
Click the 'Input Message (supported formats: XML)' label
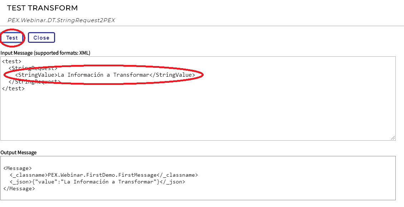(x=45, y=53)
